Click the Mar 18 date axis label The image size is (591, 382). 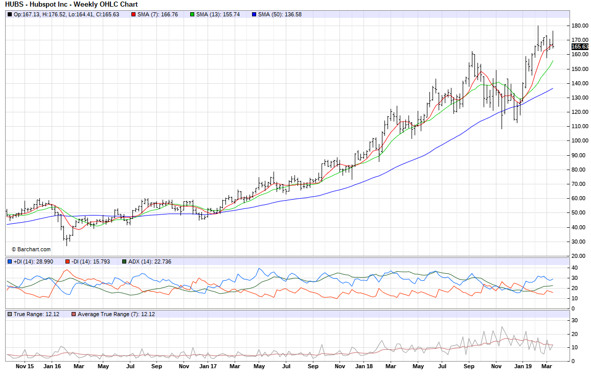(391, 366)
